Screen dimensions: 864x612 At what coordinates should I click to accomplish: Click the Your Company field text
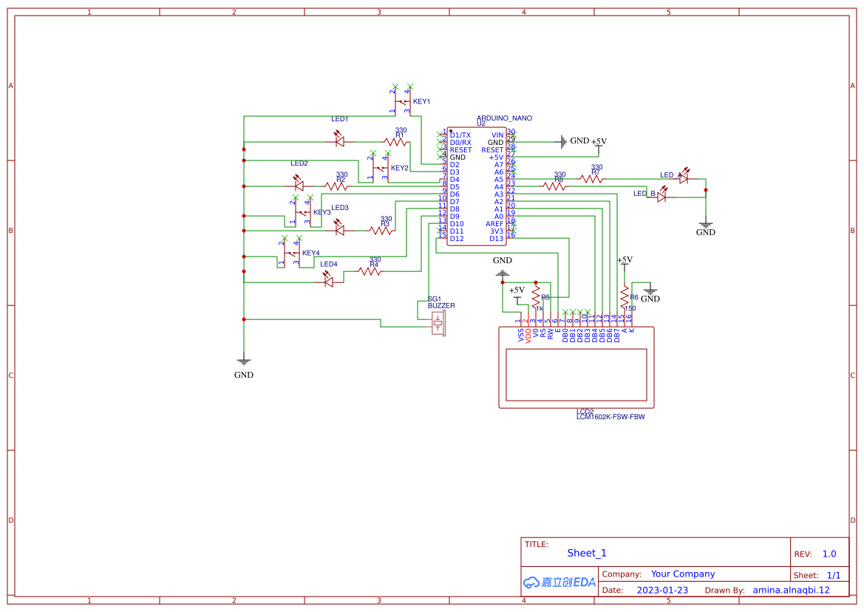682,574
